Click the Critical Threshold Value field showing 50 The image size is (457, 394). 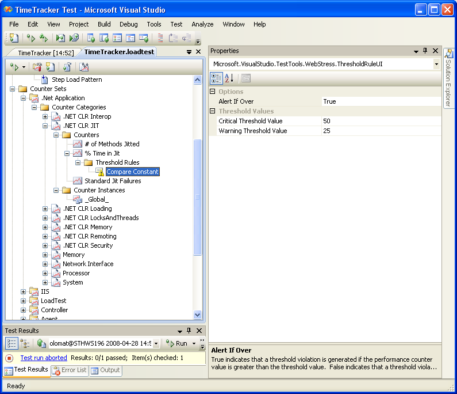(381, 121)
